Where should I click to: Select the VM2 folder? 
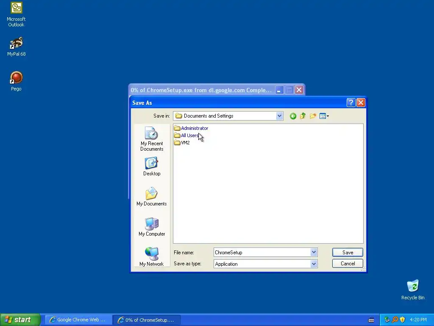[182, 143]
